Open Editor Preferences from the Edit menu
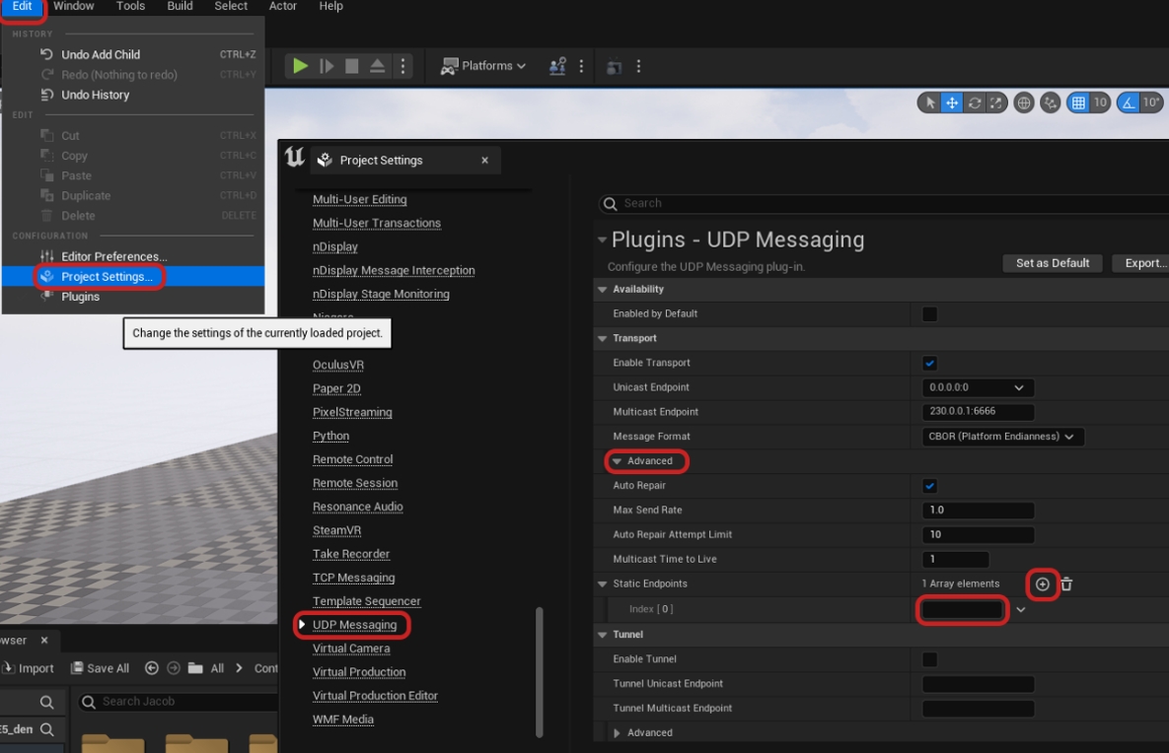 click(x=113, y=256)
